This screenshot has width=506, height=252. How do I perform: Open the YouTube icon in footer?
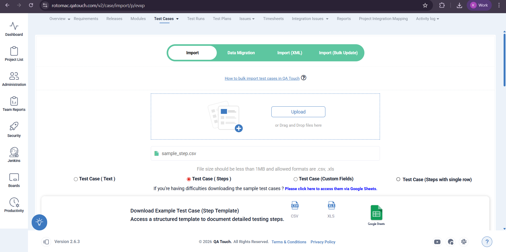tap(437, 242)
